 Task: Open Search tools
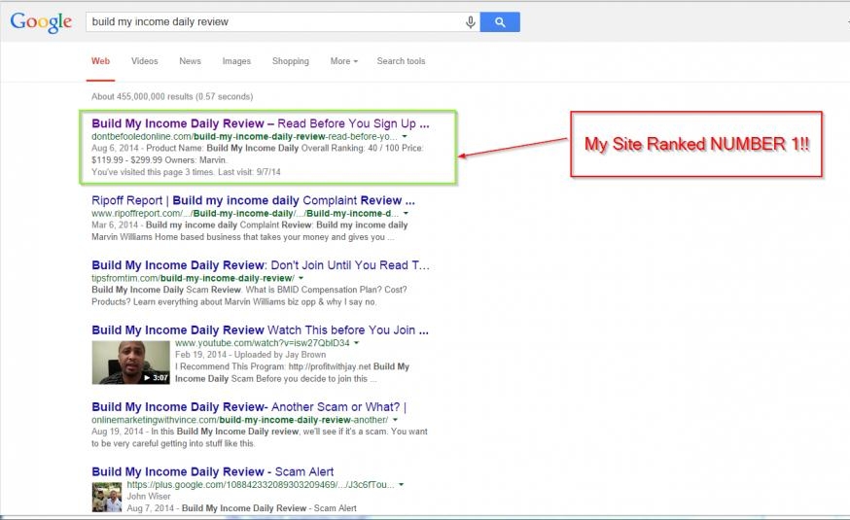[x=401, y=61]
